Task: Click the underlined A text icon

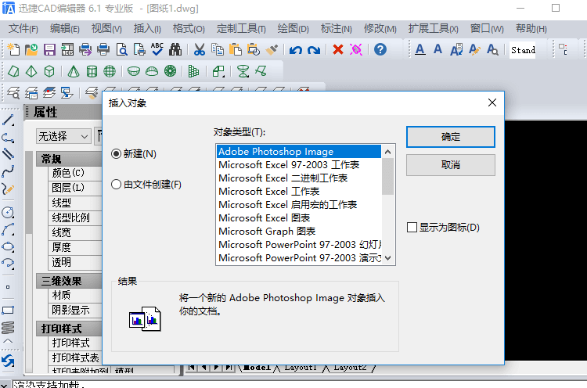Action: click(420, 49)
